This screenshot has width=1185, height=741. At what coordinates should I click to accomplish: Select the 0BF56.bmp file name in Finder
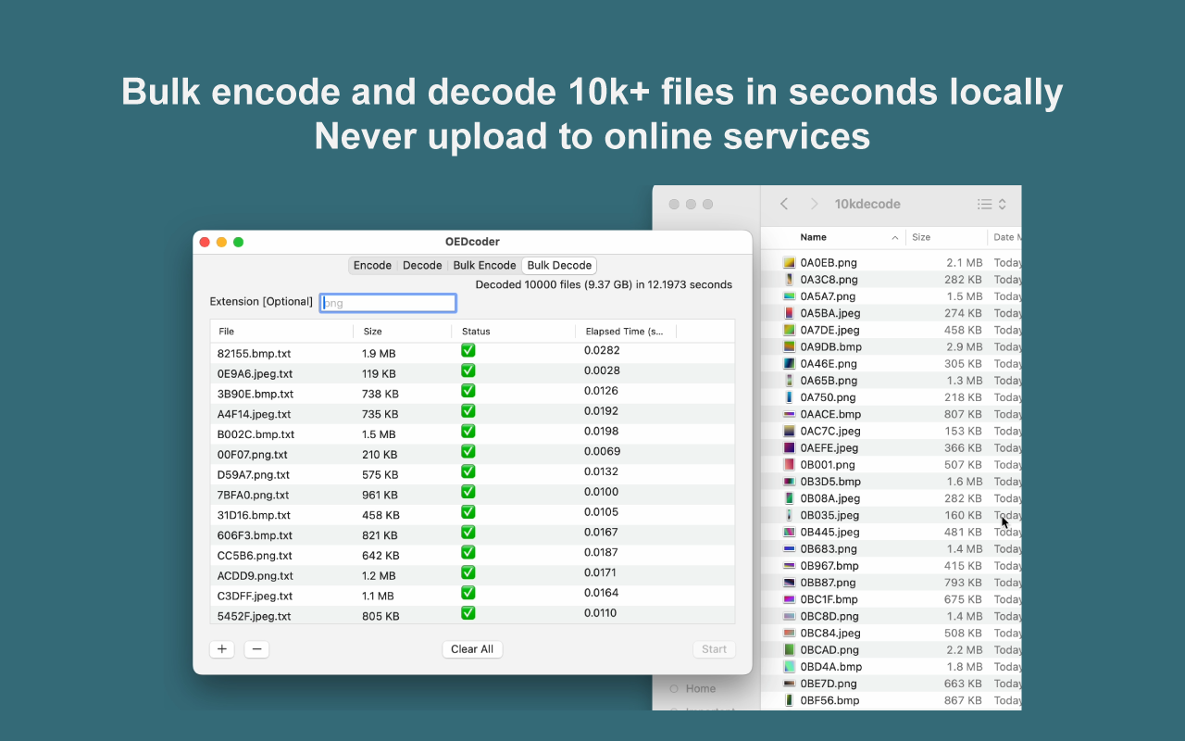tap(829, 700)
